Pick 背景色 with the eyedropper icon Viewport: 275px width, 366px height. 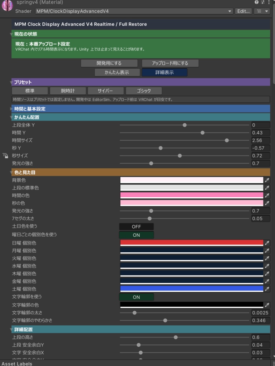(267, 180)
